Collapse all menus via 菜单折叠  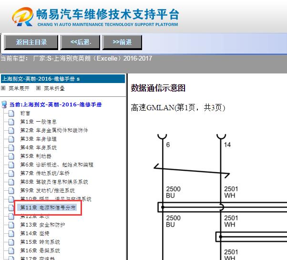pyautogui.click(x=54, y=88)
